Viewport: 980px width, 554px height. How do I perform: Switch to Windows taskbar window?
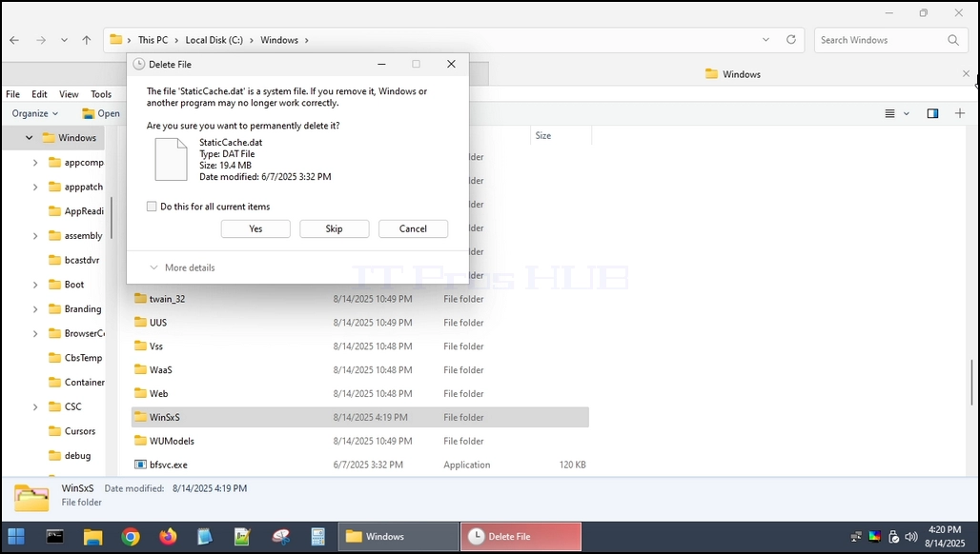(x=398, y=537)
